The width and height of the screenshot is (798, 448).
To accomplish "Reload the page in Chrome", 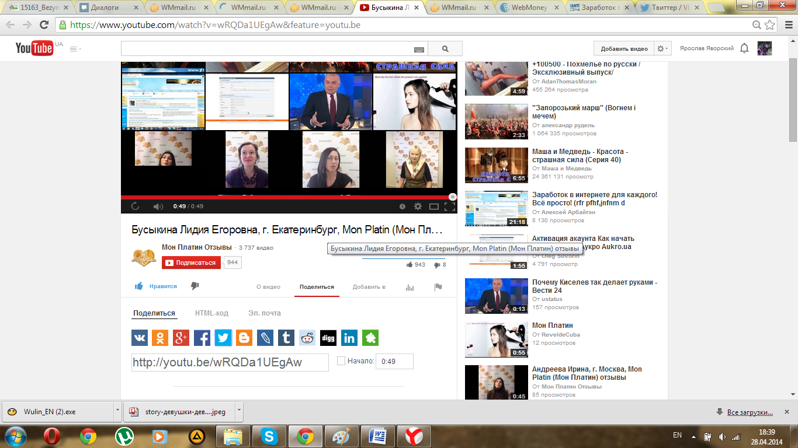I will 44,25.
